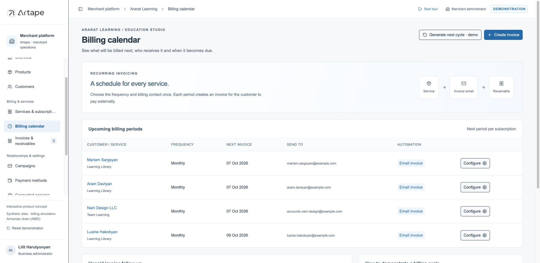Image resolution: width=540 pixels, height=263 pixels.
Task: Click the Reset demonstration refresh icon
Action: tap(8, 228)
